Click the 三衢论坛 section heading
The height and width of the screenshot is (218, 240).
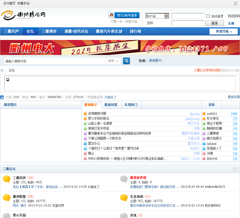[x=9, y=169]
